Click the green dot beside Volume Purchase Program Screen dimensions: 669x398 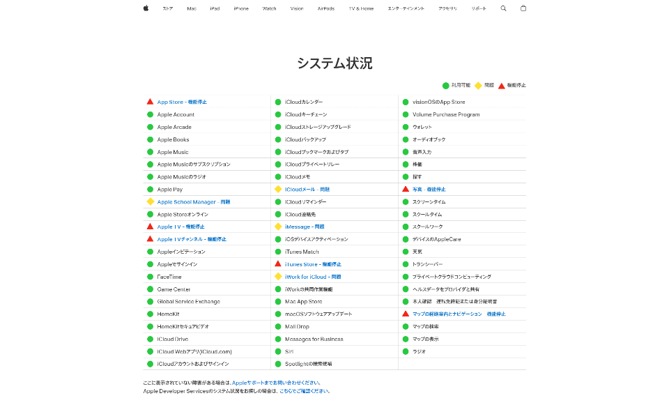coord(406,114)
